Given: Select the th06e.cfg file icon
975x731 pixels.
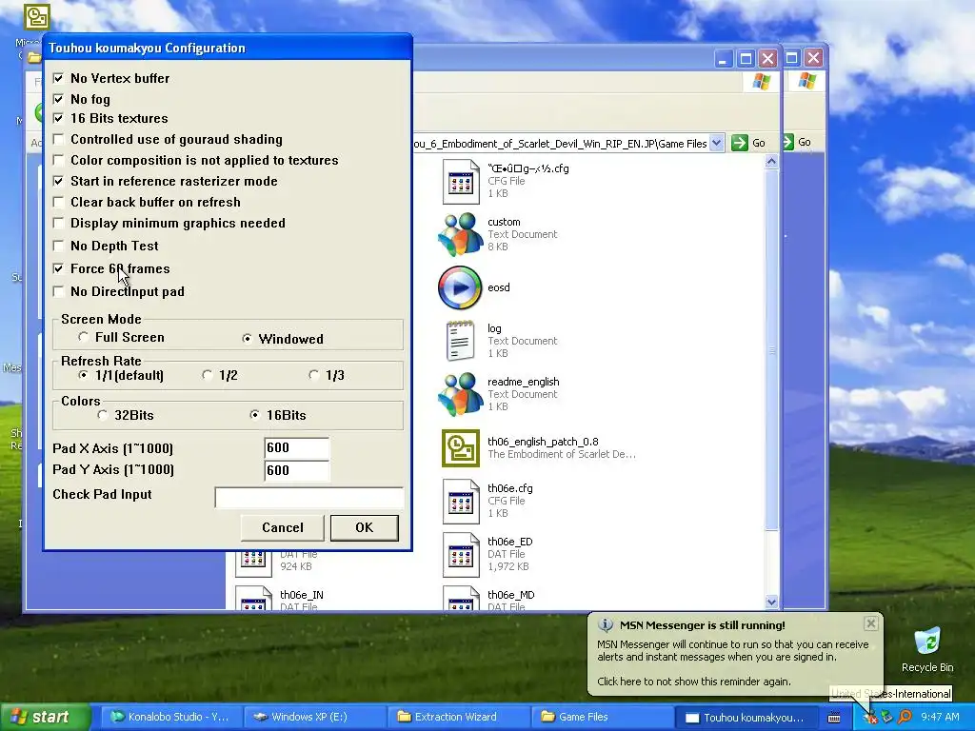Looking at the screenshot, I should coord(461,501).
